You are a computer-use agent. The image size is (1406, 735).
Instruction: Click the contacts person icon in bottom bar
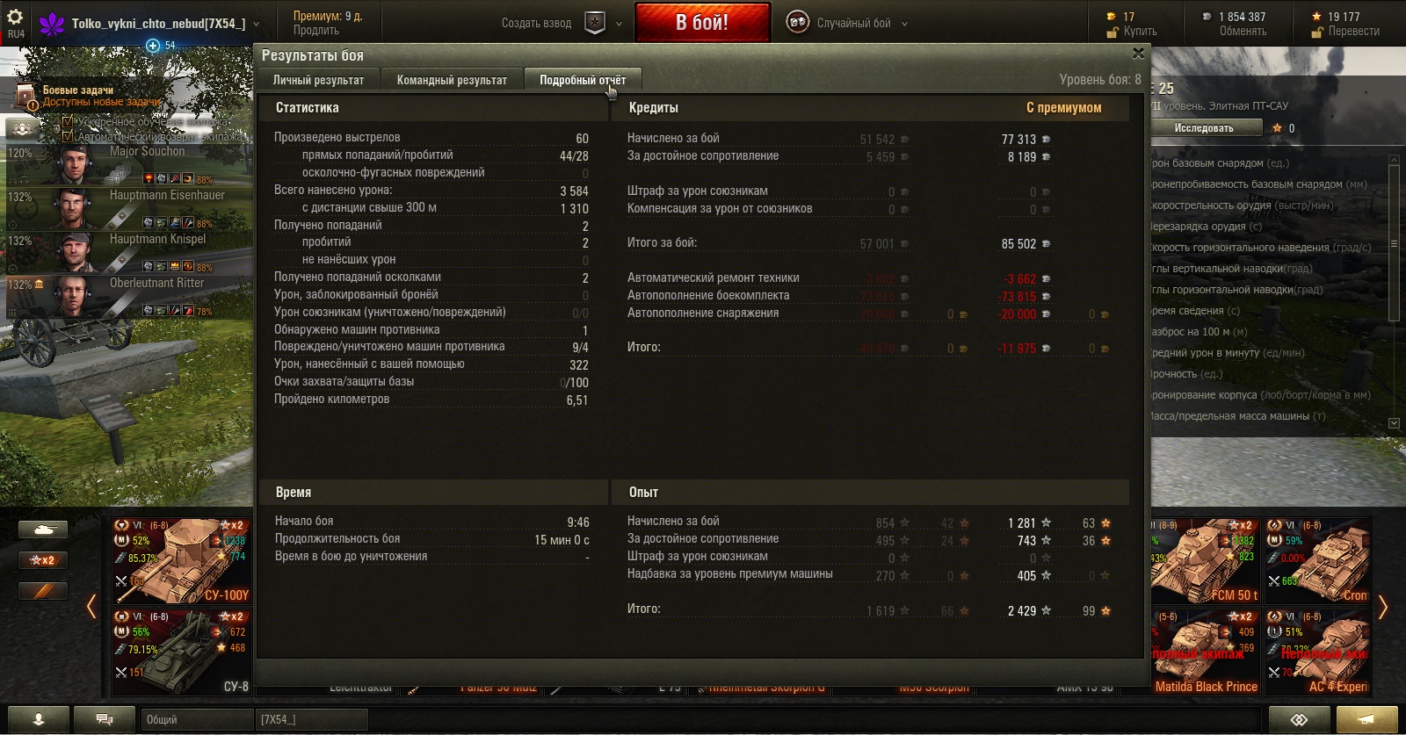click(39, 719)
